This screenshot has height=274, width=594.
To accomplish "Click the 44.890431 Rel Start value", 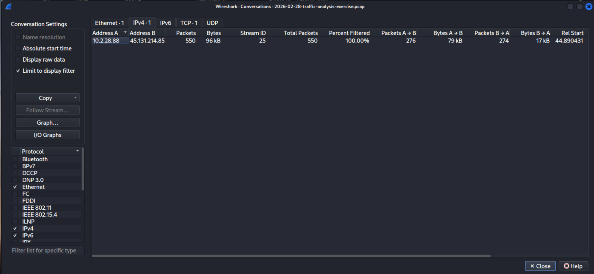I will coord(569,41).
